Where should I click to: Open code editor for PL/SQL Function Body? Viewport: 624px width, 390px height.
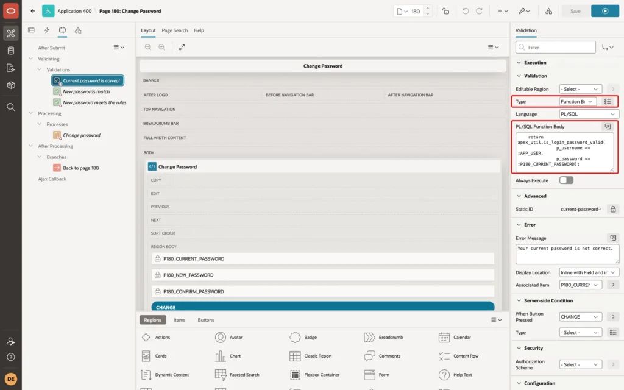(608, 127)
